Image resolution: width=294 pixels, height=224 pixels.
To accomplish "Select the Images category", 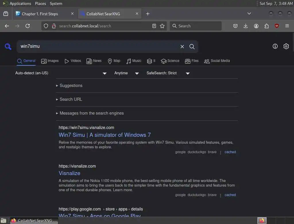I will [x=50, y=61].
